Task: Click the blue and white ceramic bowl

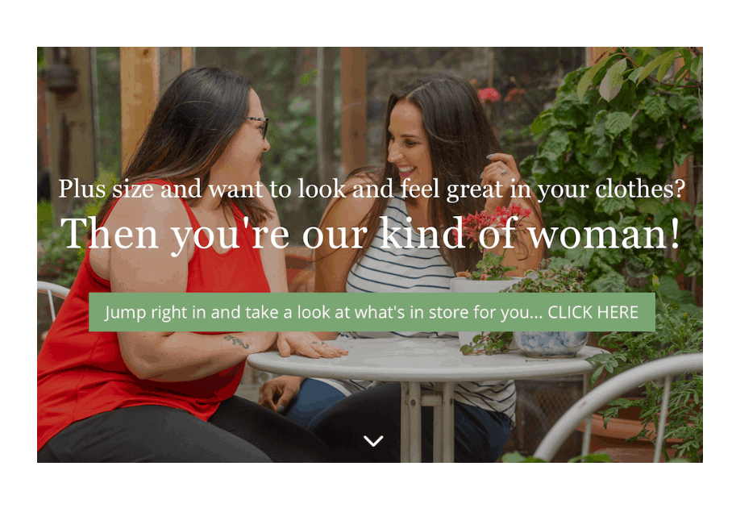Action: pyautogui.click(x=551, y=344)
